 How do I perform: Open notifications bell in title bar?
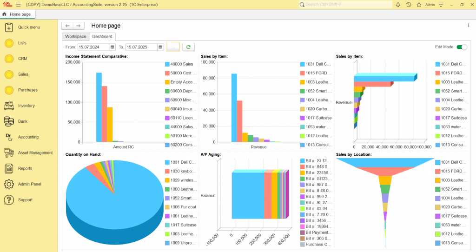coord(398,5)
